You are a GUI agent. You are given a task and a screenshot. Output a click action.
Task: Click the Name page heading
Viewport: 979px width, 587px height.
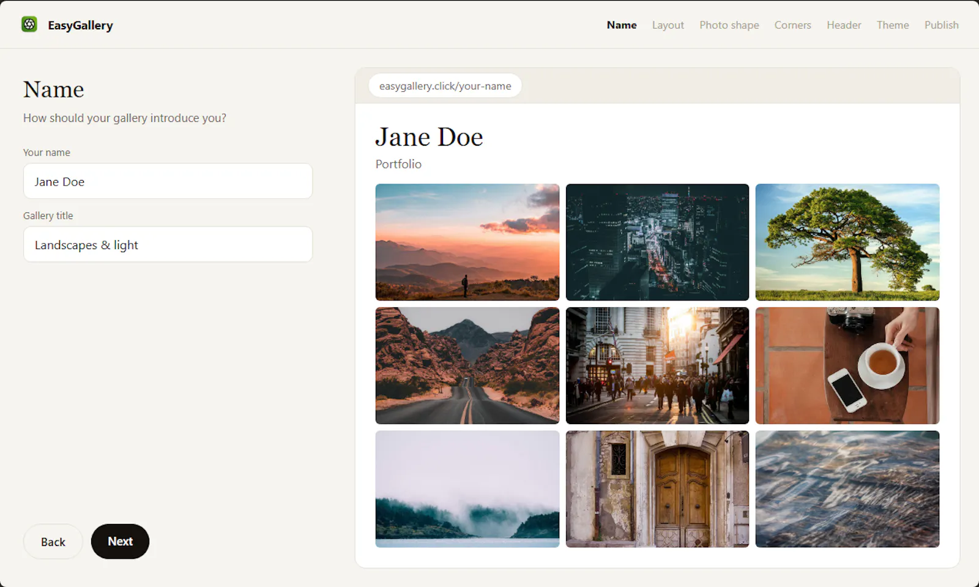[x=54, y=89]
